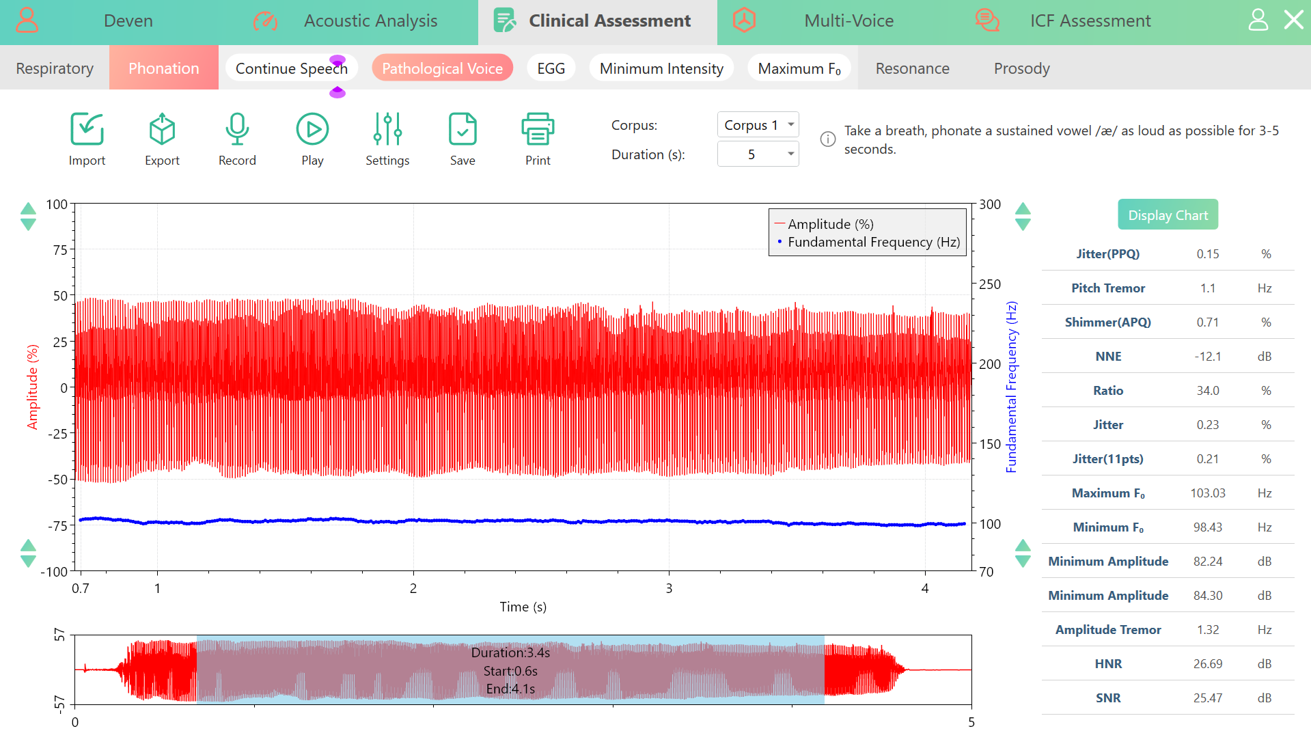Click the Export cube icon

tap(162, 129)
